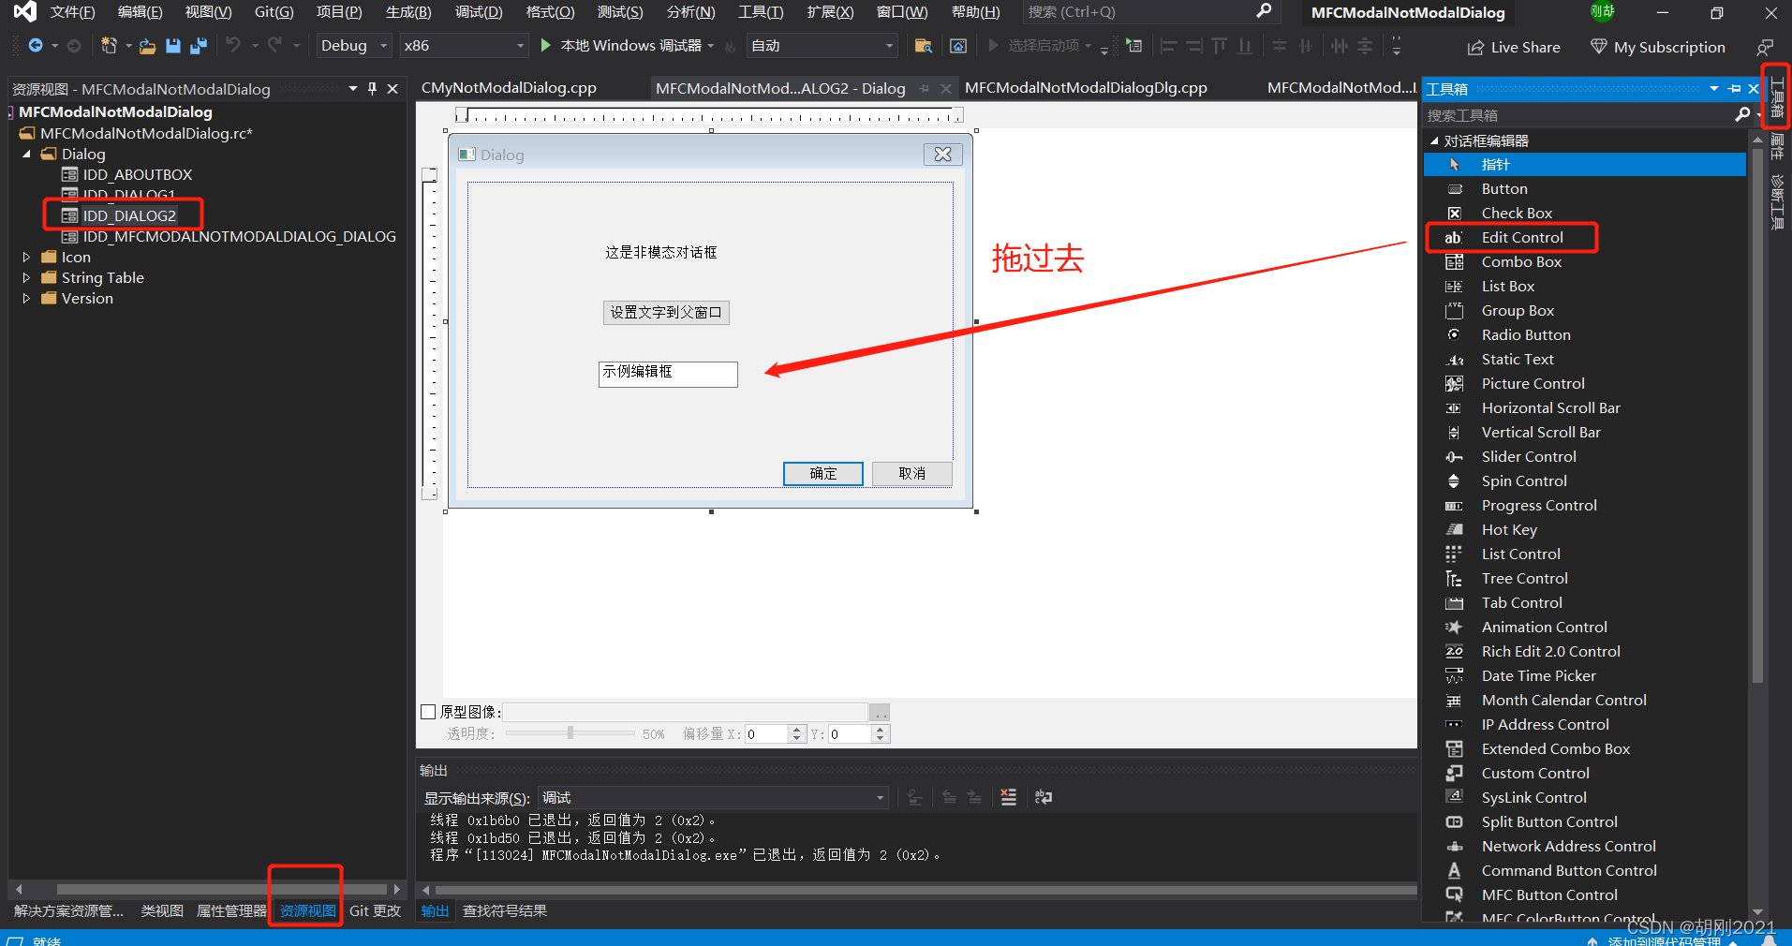The width and height of the screenshot is (1792, 946).
Task: Toggle the 原型图像 checkbox below the dialog editor
Action: click(428, 711)
